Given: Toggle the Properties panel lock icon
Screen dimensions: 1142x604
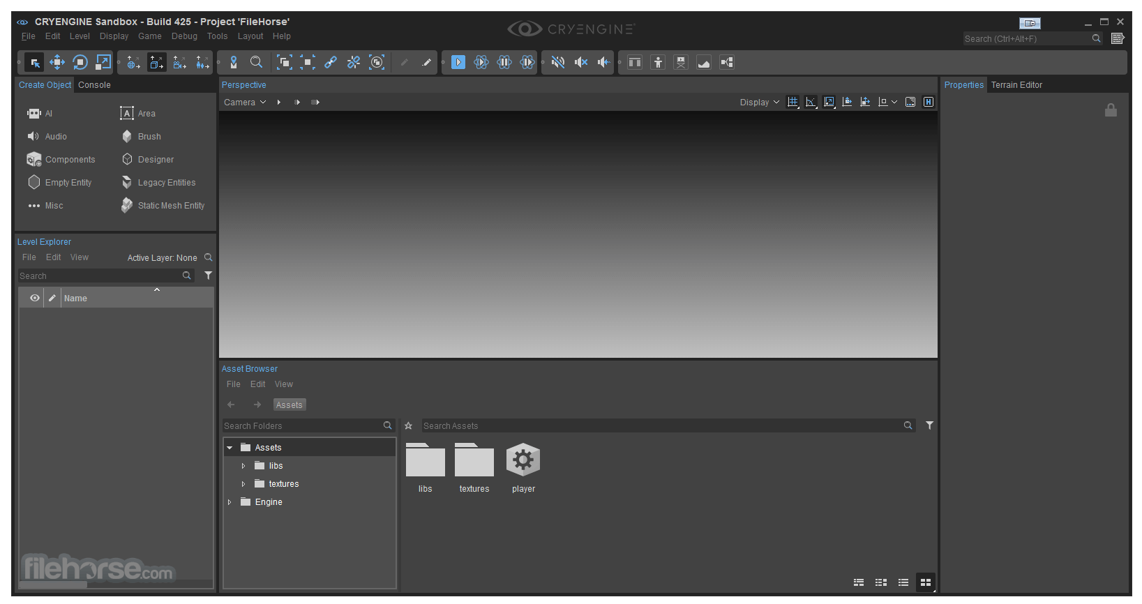Looking at the screenshot, I should 1111,110.
